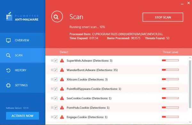Uncheck the SuperWeb.Adware checkbox
Image resolution: width=192 pixels, height=125 pixels.
coord(56,60)
